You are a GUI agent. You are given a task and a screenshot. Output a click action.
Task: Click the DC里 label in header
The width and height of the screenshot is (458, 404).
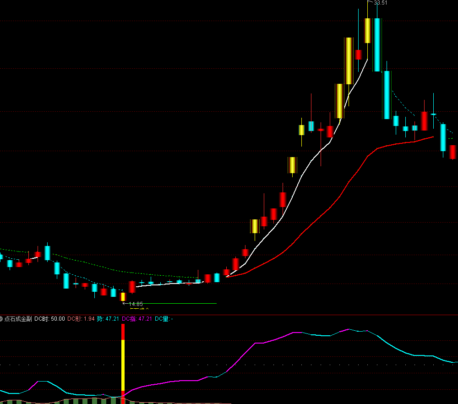(162, 318)
